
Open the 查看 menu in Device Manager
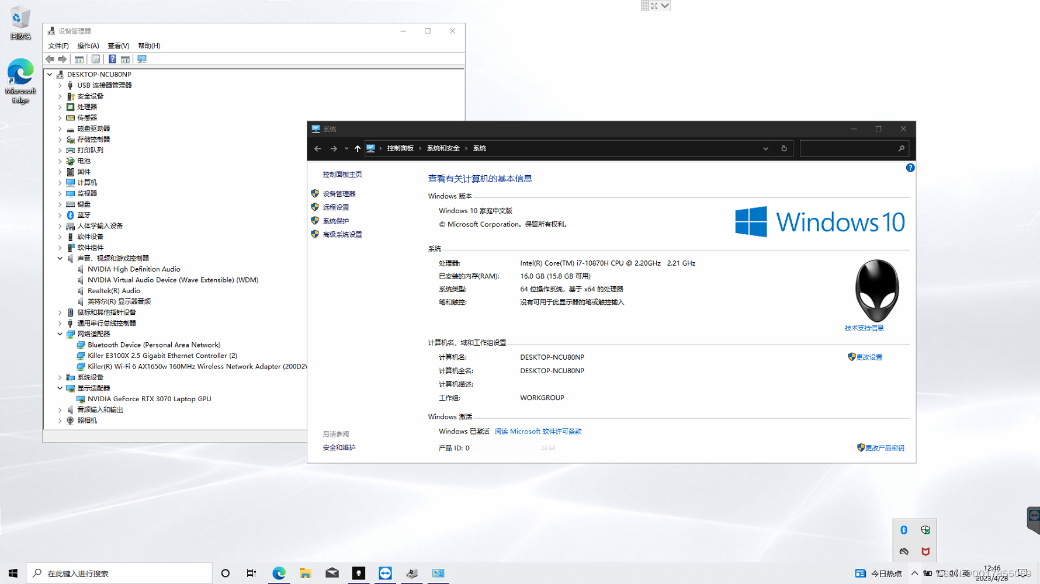point(119,46)
